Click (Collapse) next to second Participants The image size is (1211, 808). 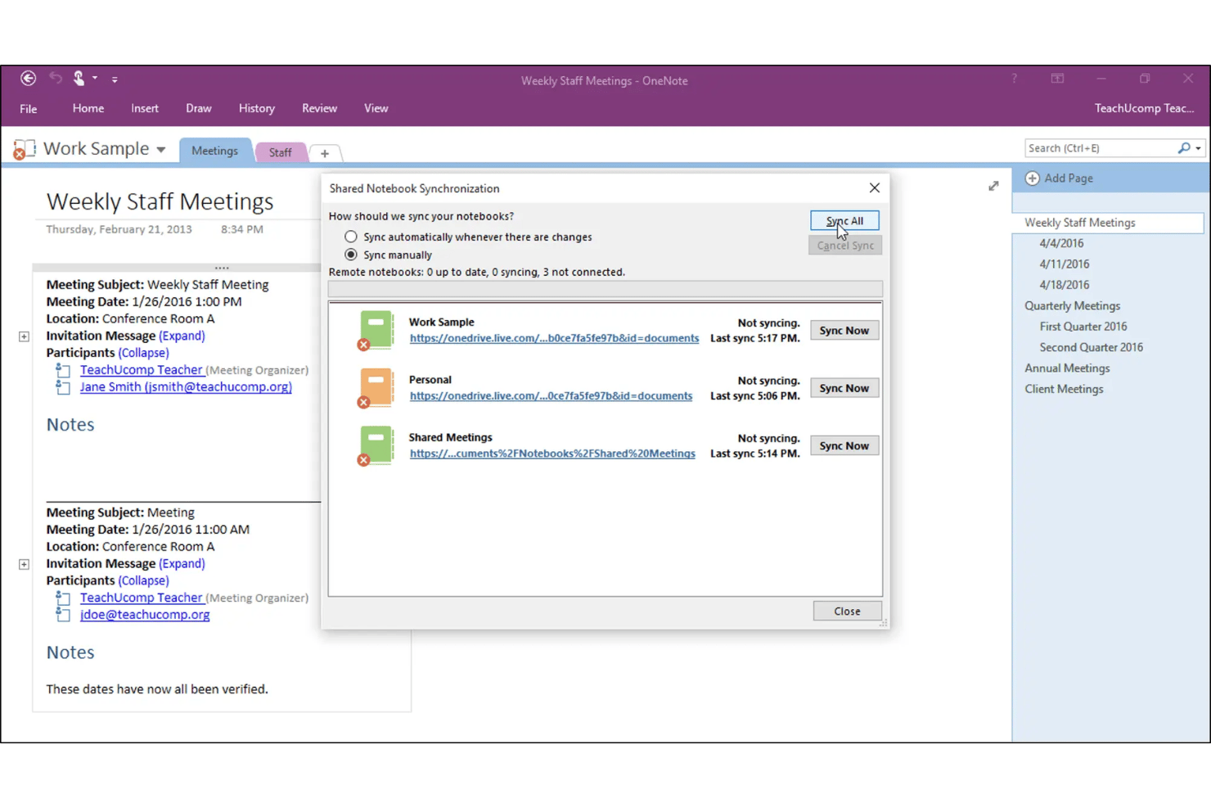coord(143,580)
